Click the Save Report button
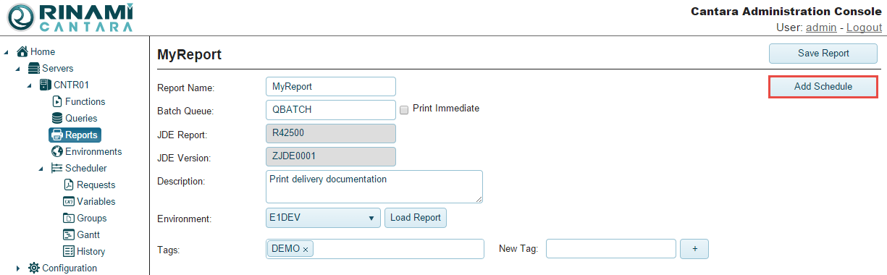The image size is (887, 275). tap(823, 53)
